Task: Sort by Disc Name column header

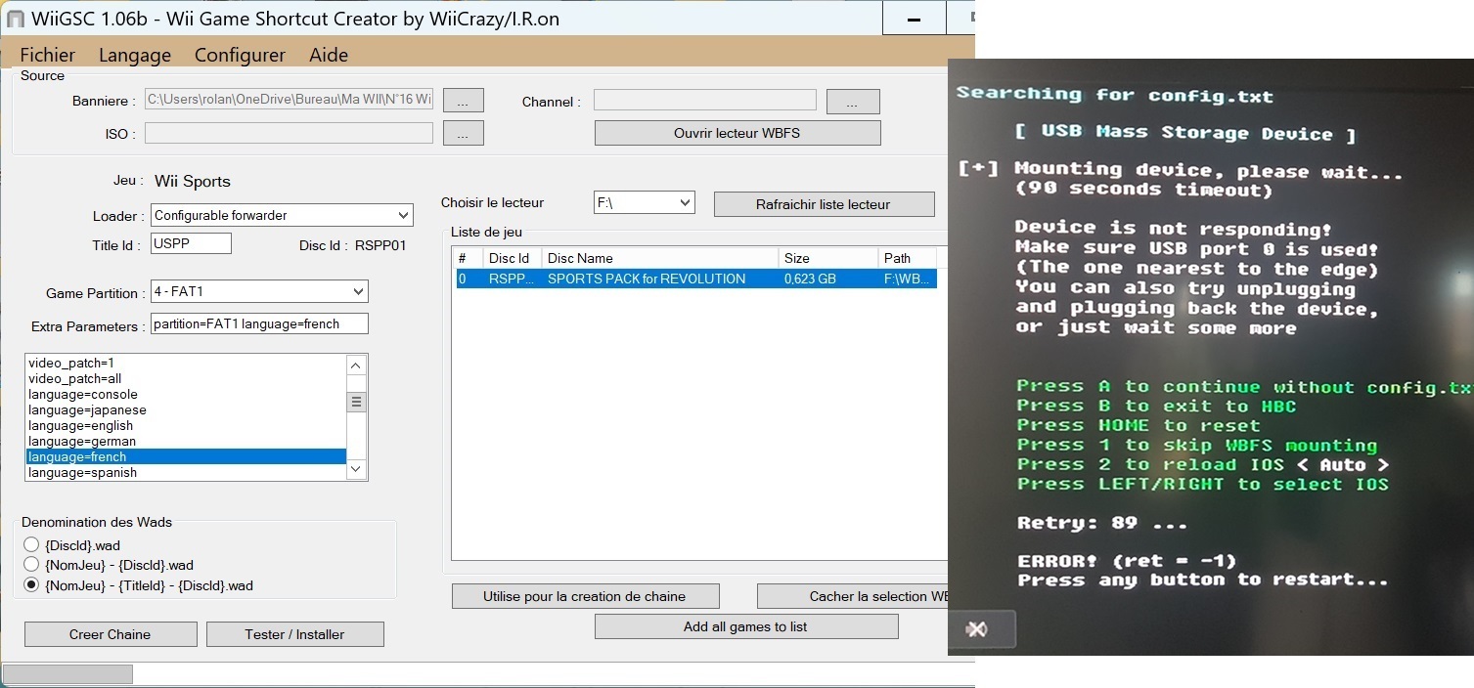Action: point(660,258)
